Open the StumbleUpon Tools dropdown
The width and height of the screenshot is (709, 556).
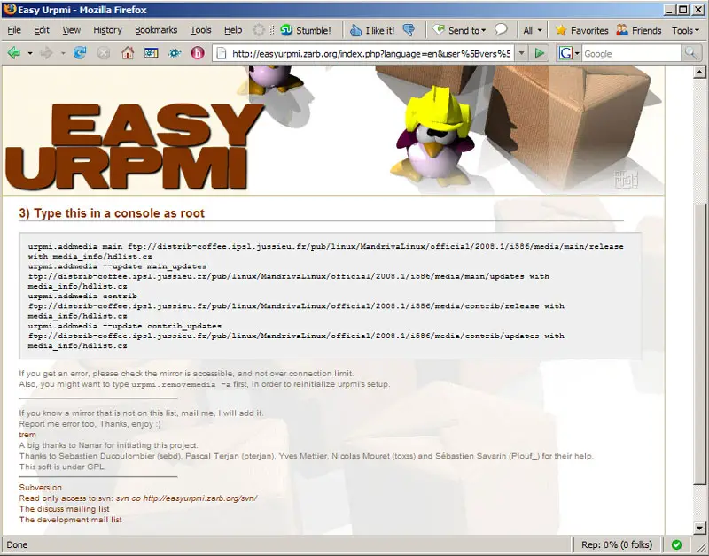[x=685, y=30]
